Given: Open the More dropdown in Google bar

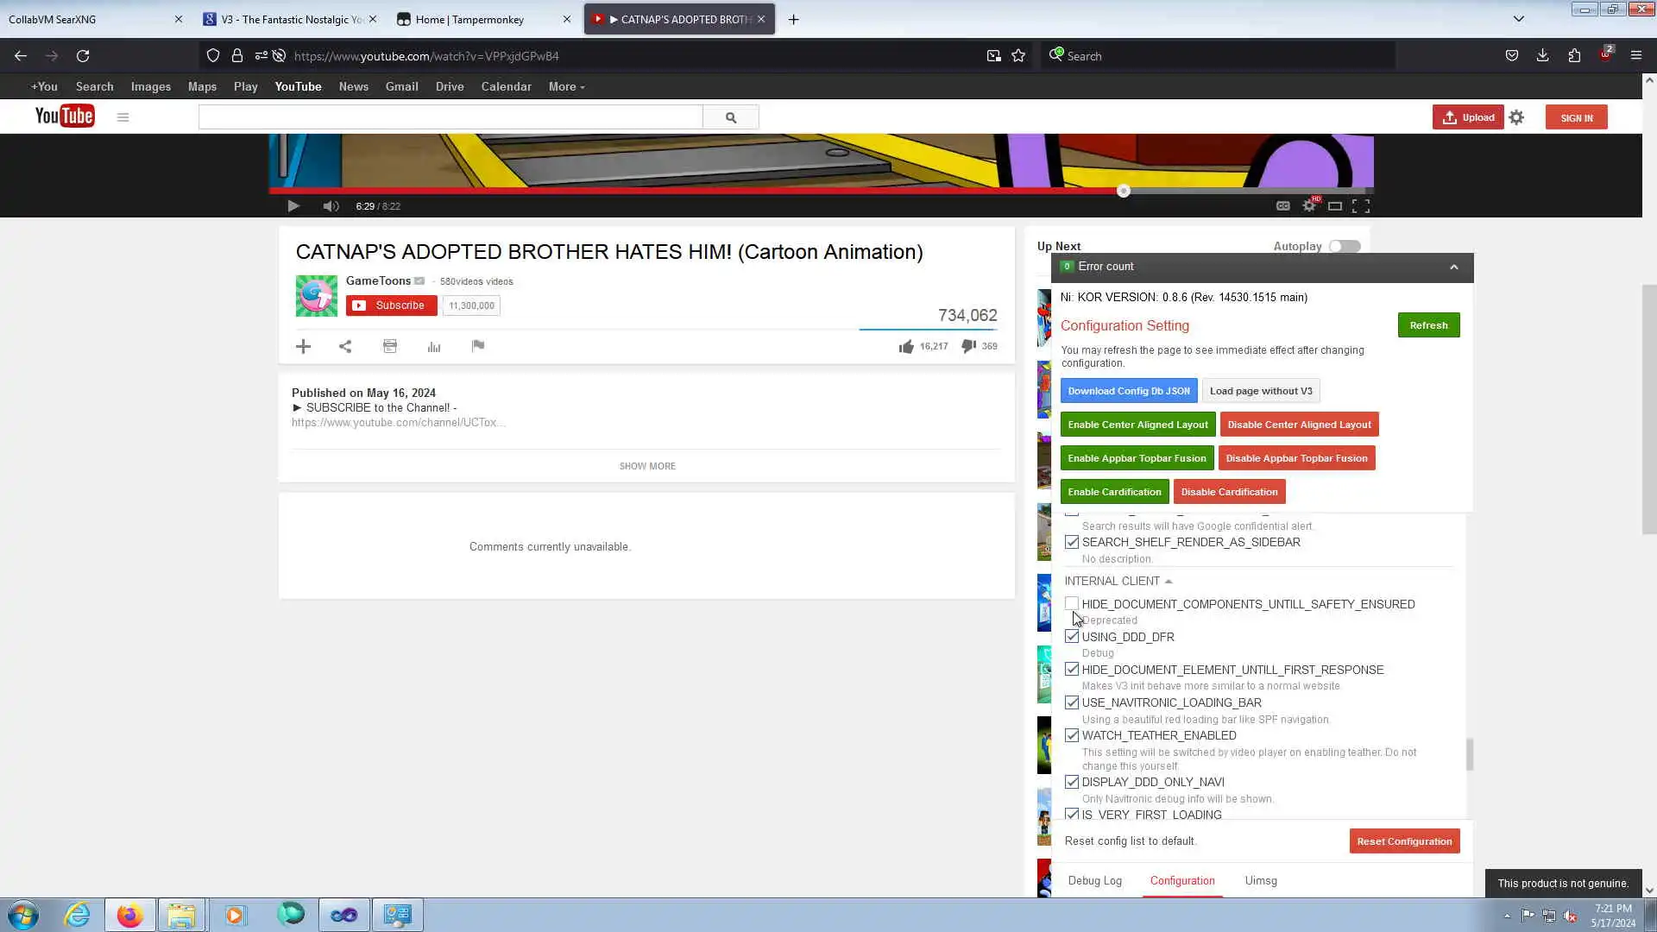Looking at the screenshot, I should click(566, 86).
